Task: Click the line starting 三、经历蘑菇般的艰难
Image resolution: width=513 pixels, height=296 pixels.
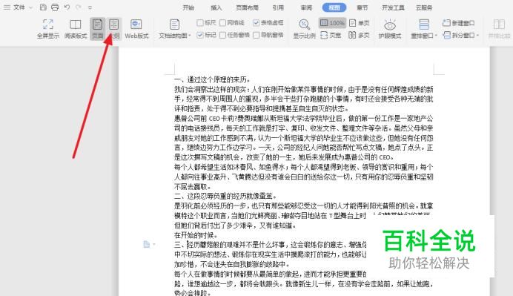Action: point(271,244)
